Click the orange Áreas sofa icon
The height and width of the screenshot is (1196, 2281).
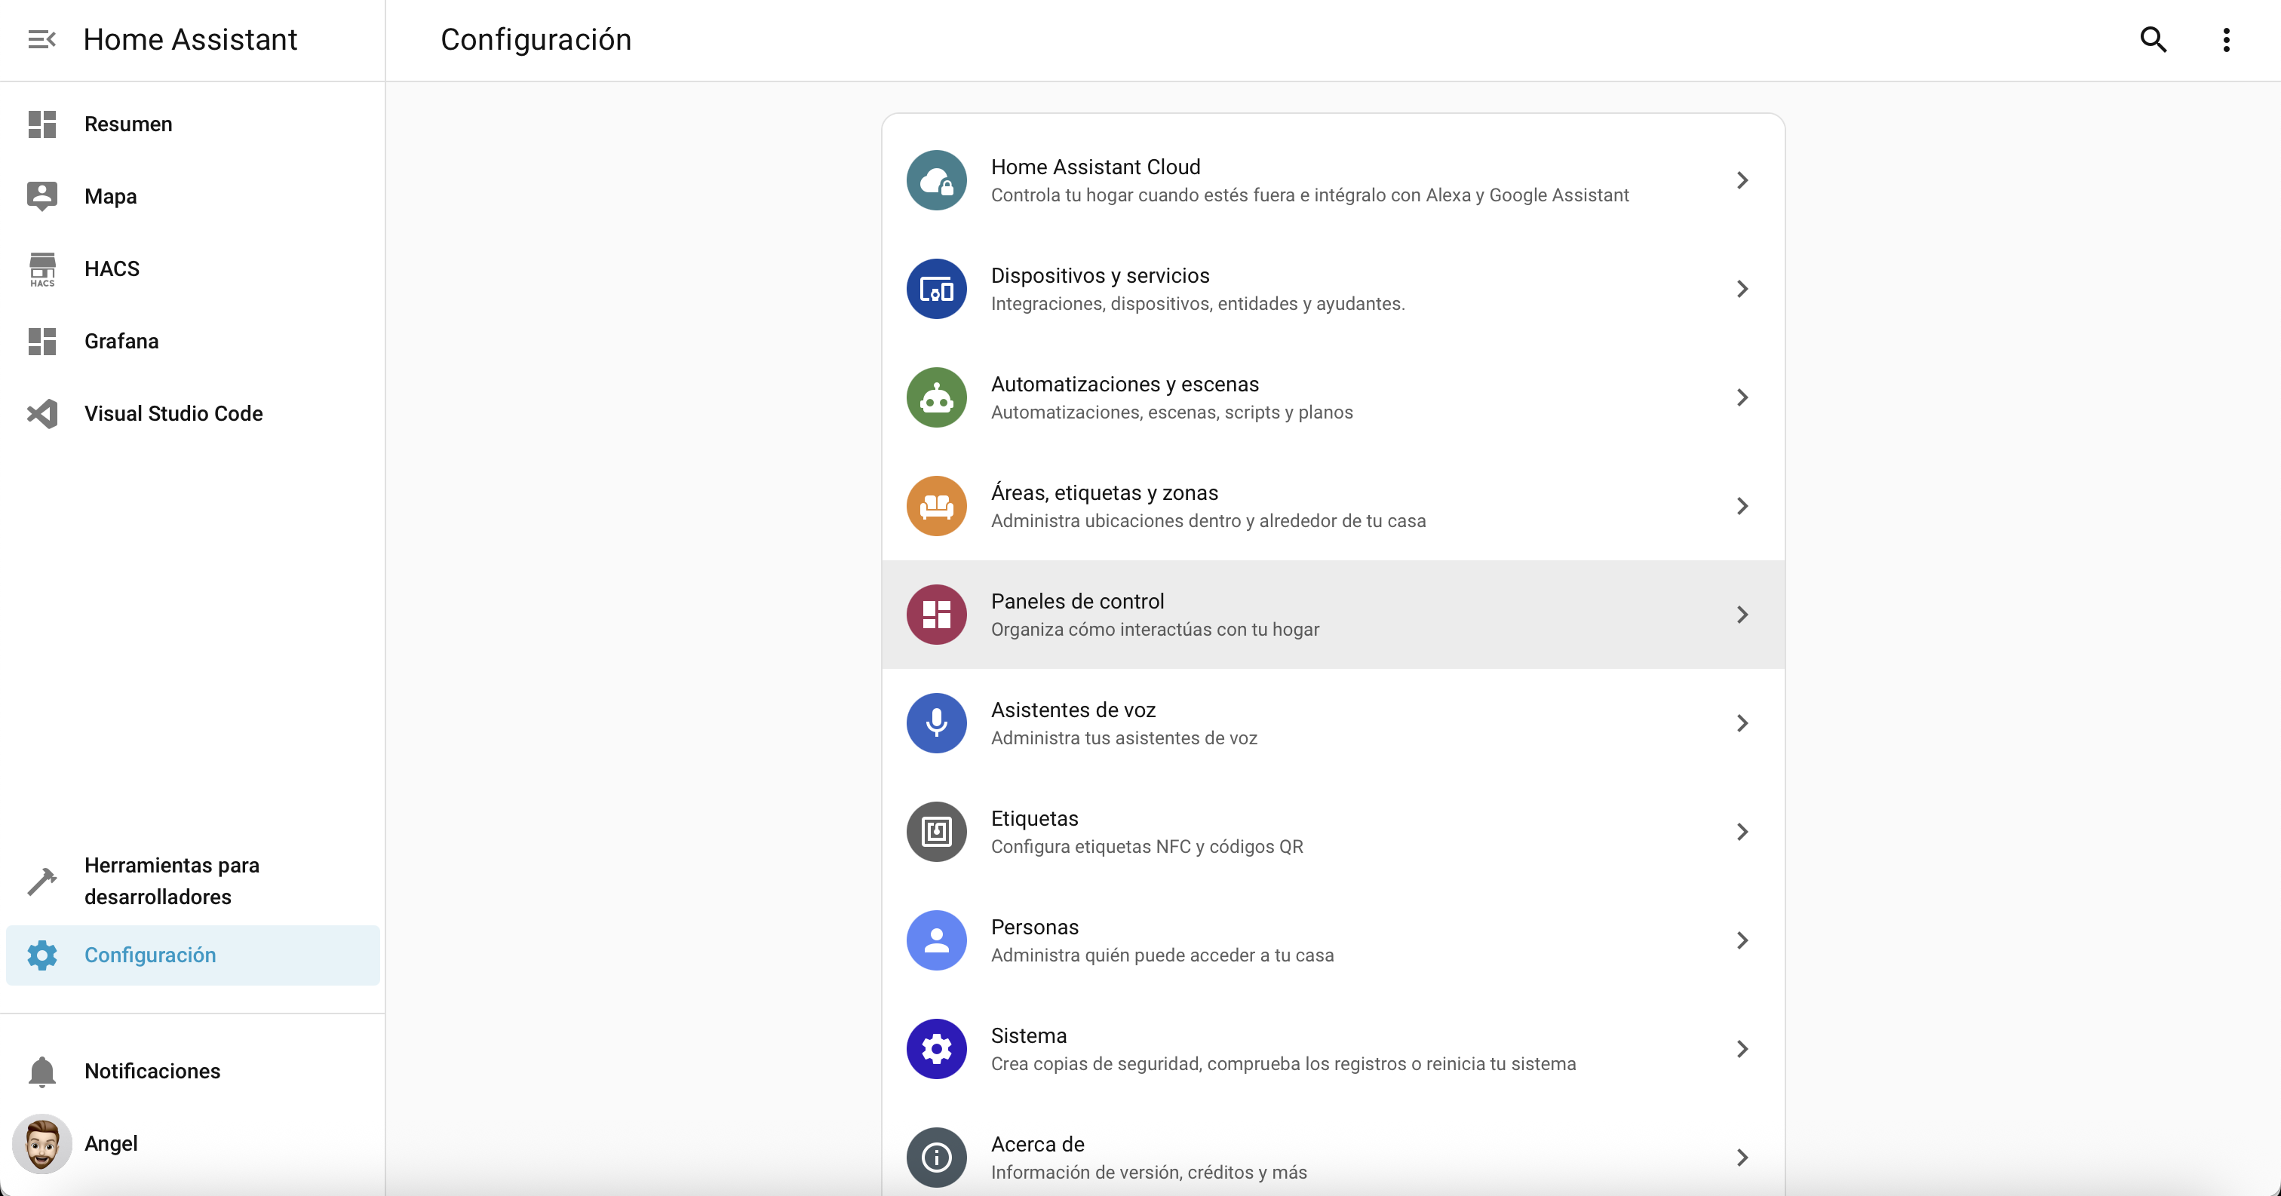pyautogui.click(x=936, y=506)
